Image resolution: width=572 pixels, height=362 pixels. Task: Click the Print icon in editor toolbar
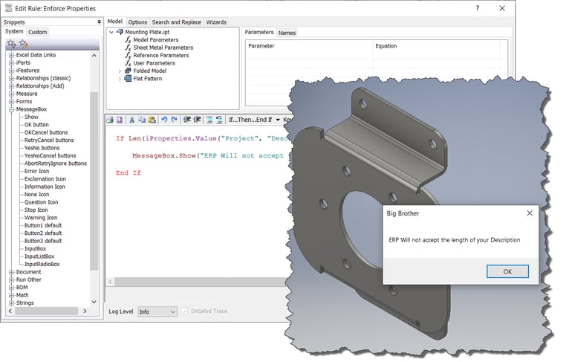tap(110, 120)
